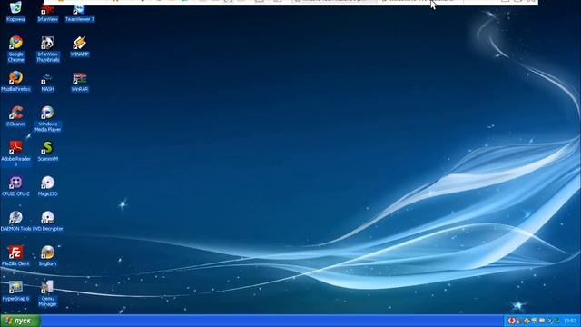The width and height of the screenshot is (581, 327).
Task: Click the taskbar clock showing 13:52
Action: 570,321
